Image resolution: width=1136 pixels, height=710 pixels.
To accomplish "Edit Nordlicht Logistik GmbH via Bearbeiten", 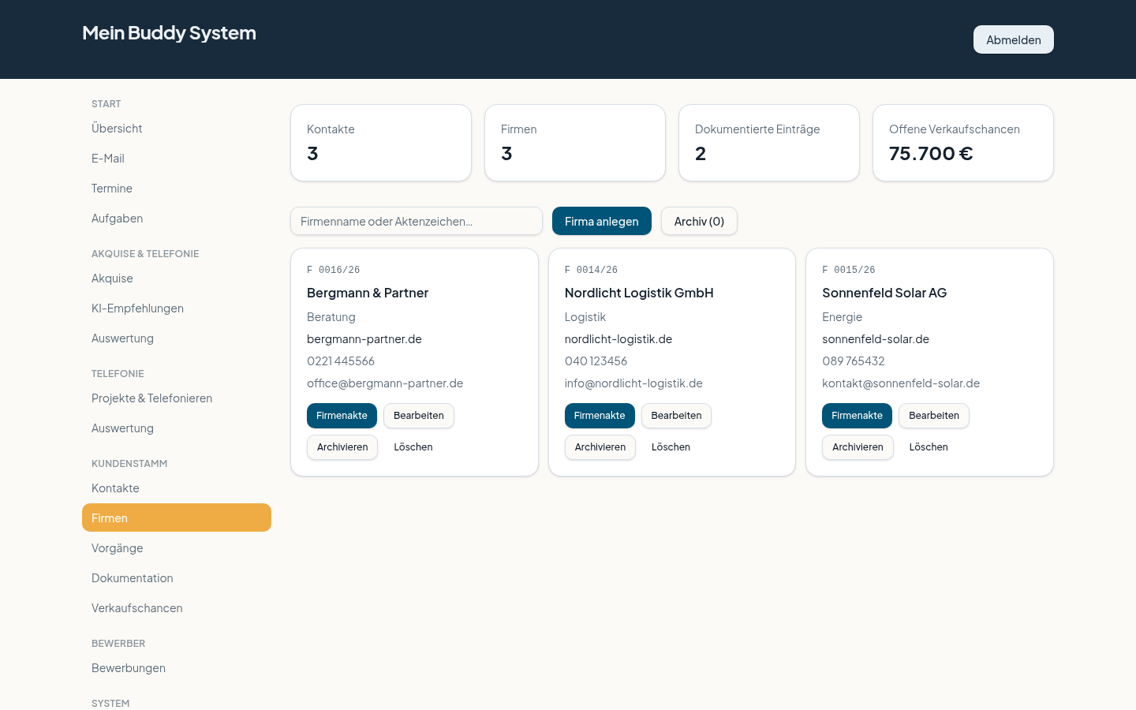I will click(676, 416).
